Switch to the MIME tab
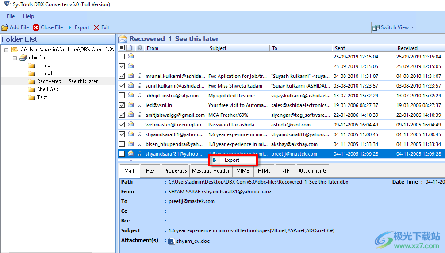 pyautogui.click(x=243, y=171)
